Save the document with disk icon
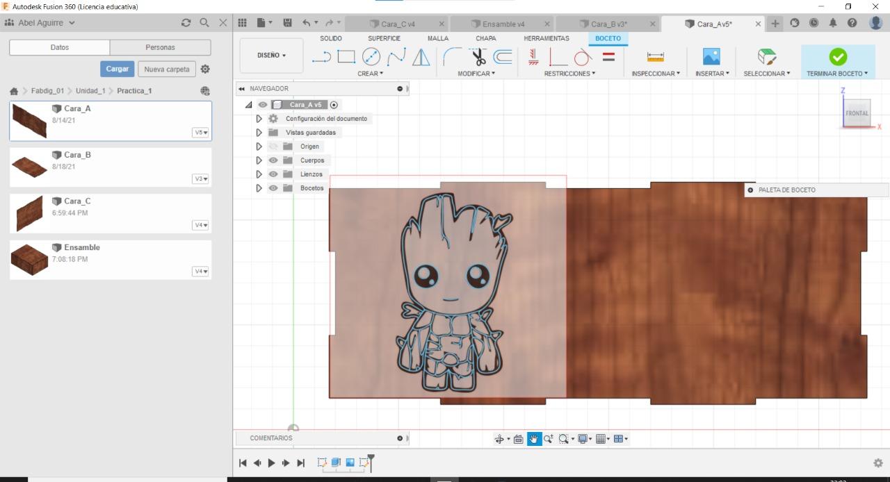This screenshot has height=482, width=890. [x=287, y=23]
